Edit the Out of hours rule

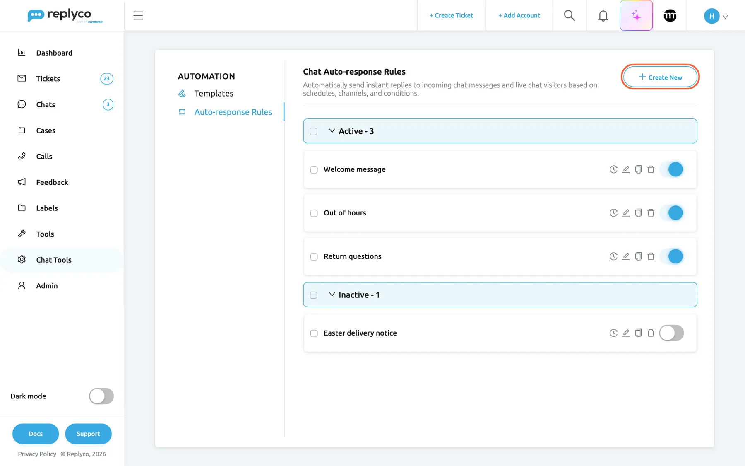click(x=626, y=213)
